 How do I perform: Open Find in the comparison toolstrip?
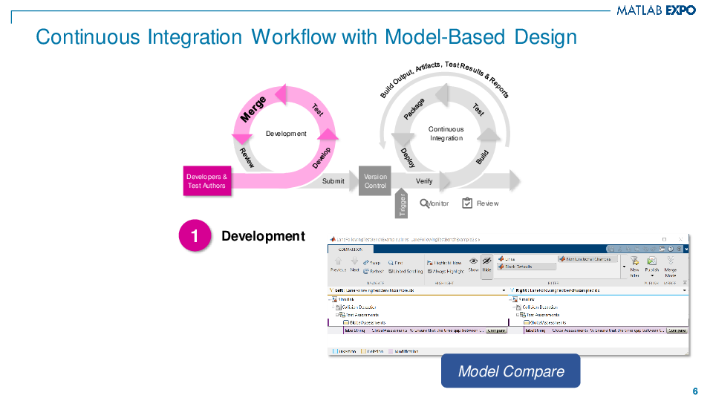[395, 263]
